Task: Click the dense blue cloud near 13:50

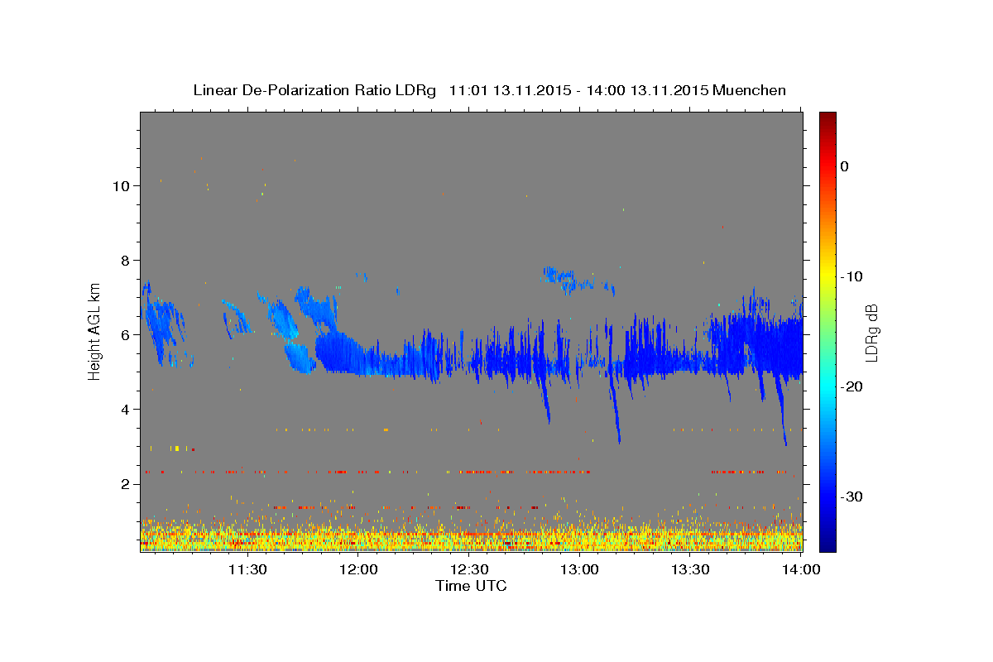Action: 755,348
